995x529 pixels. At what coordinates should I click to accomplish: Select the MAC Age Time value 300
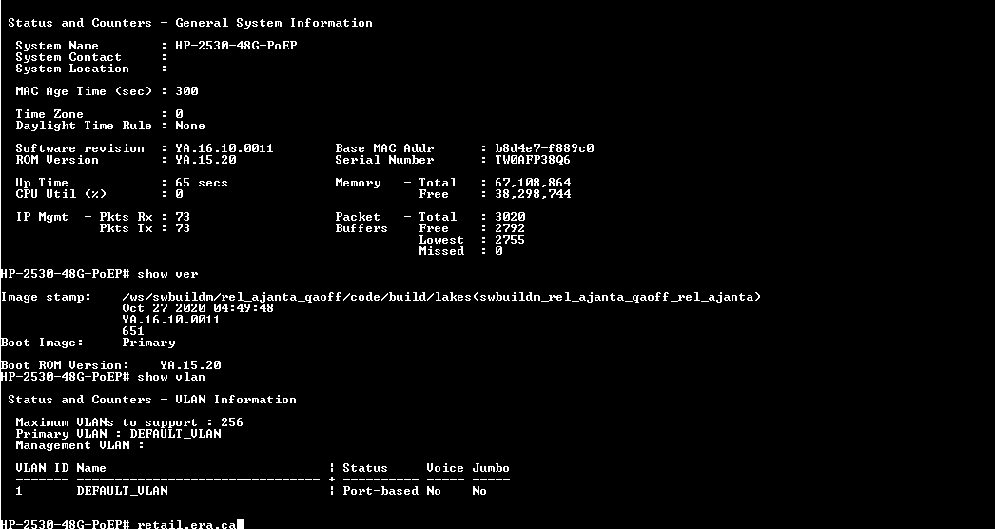point(186,91)
